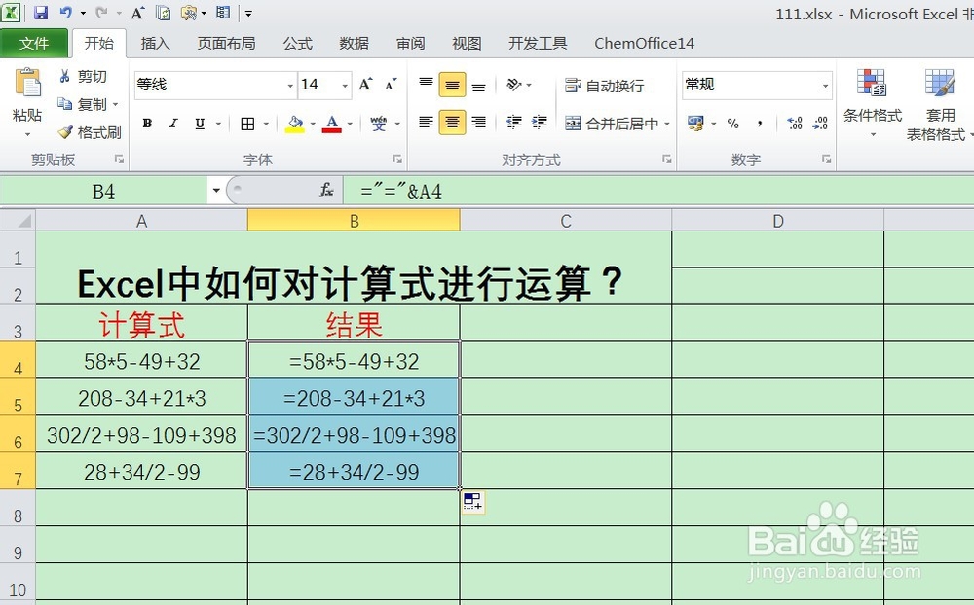This screenshot has height=605, width=974.
Task: Click the accounting number format icon
Action: 695,123
